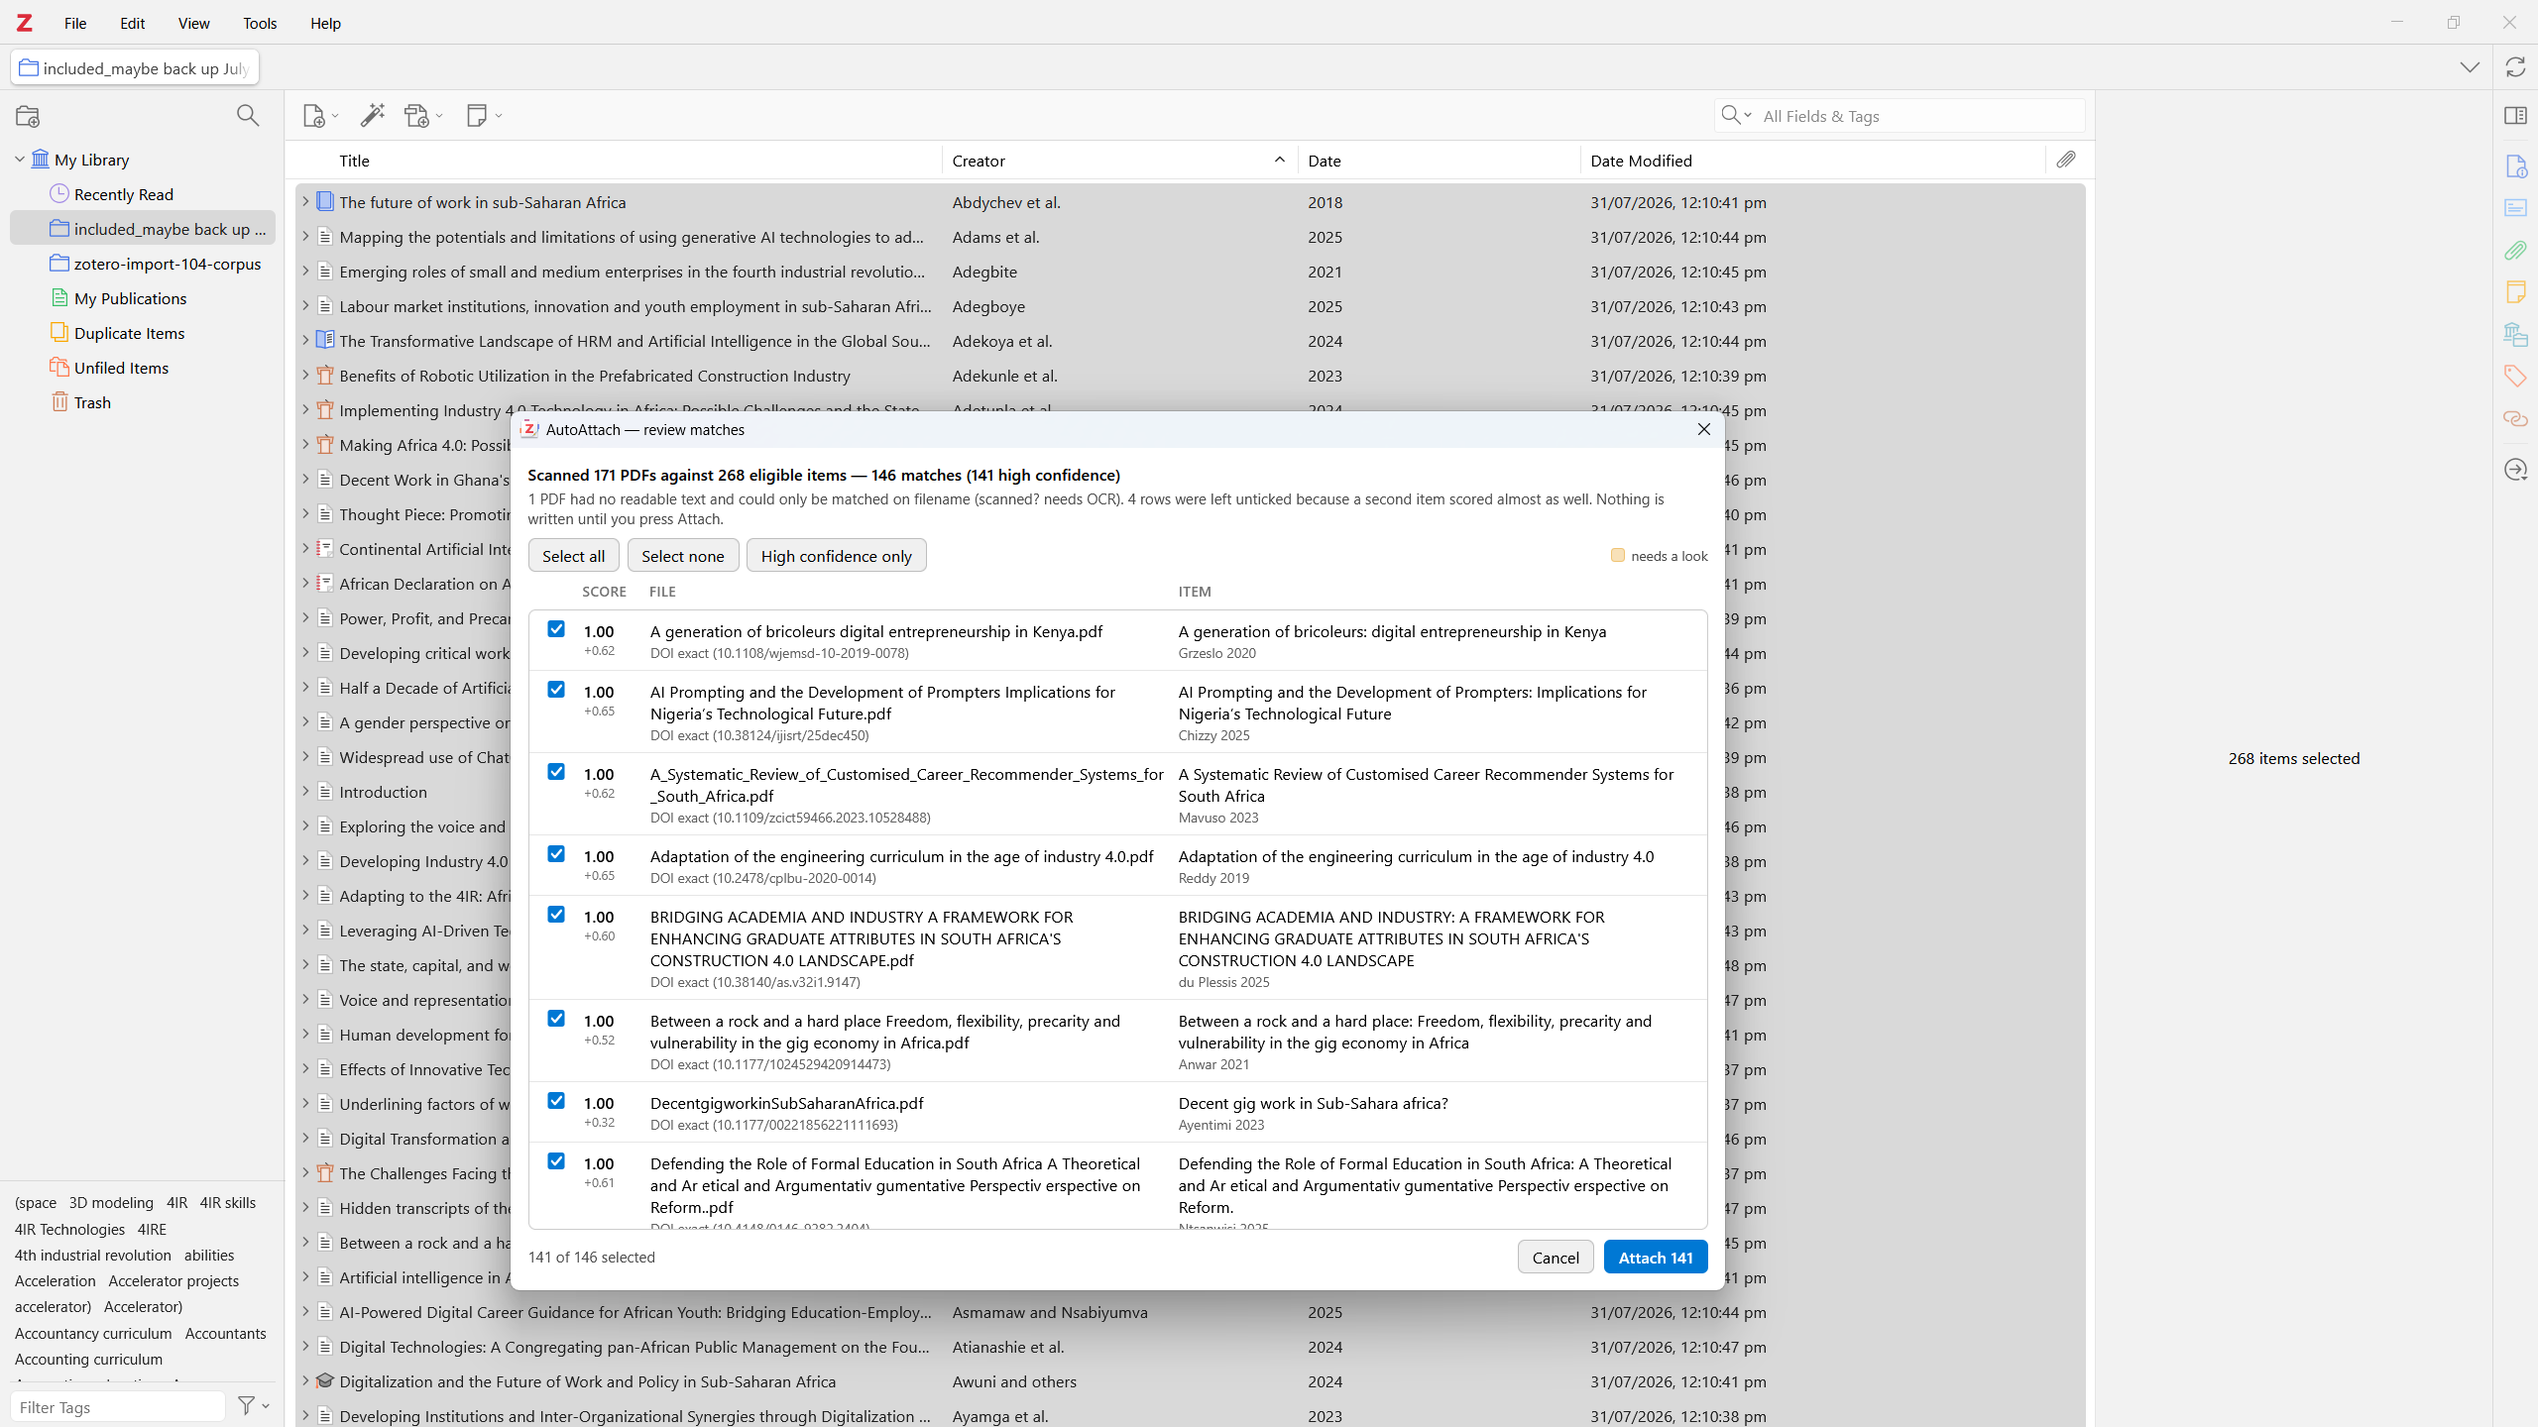The width and height of the screenshot is (2538, 1427).
Task: Uncheck the DecentgigworkinSubSaharanAfrica.pdf match
Action: (x=556, y=1101)
